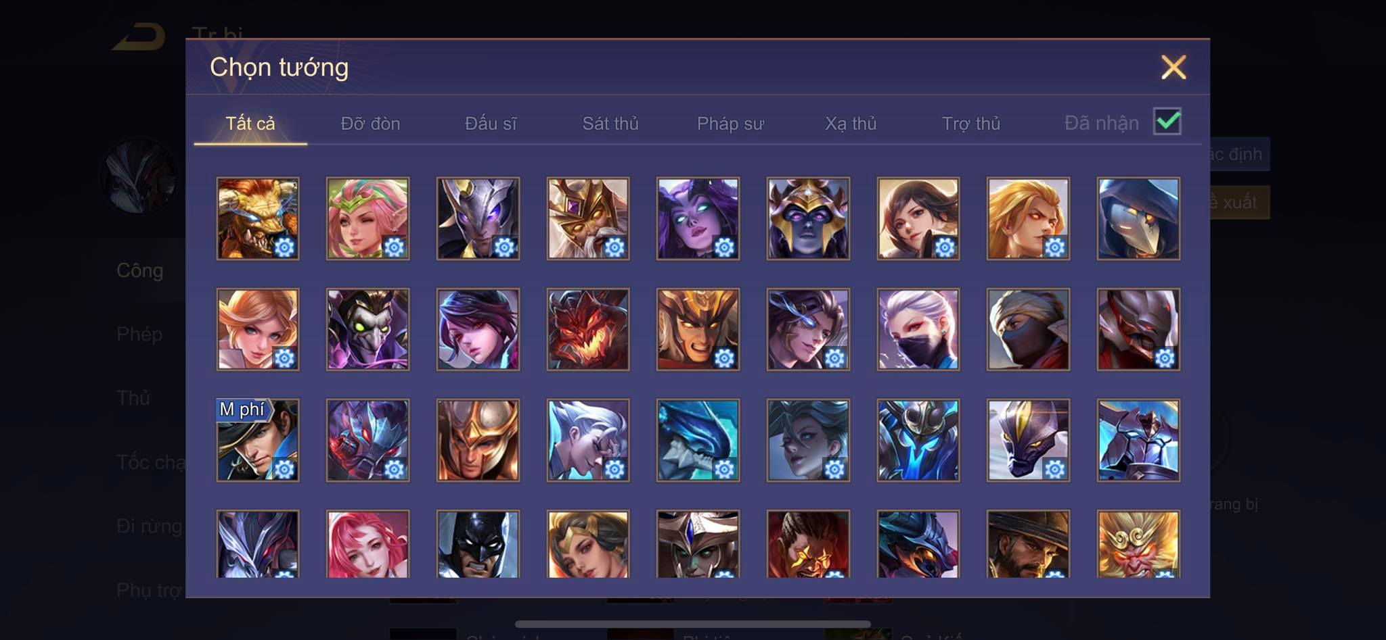
Task: Choose the pink-haired flower crown hero
Action: point(367,218)
